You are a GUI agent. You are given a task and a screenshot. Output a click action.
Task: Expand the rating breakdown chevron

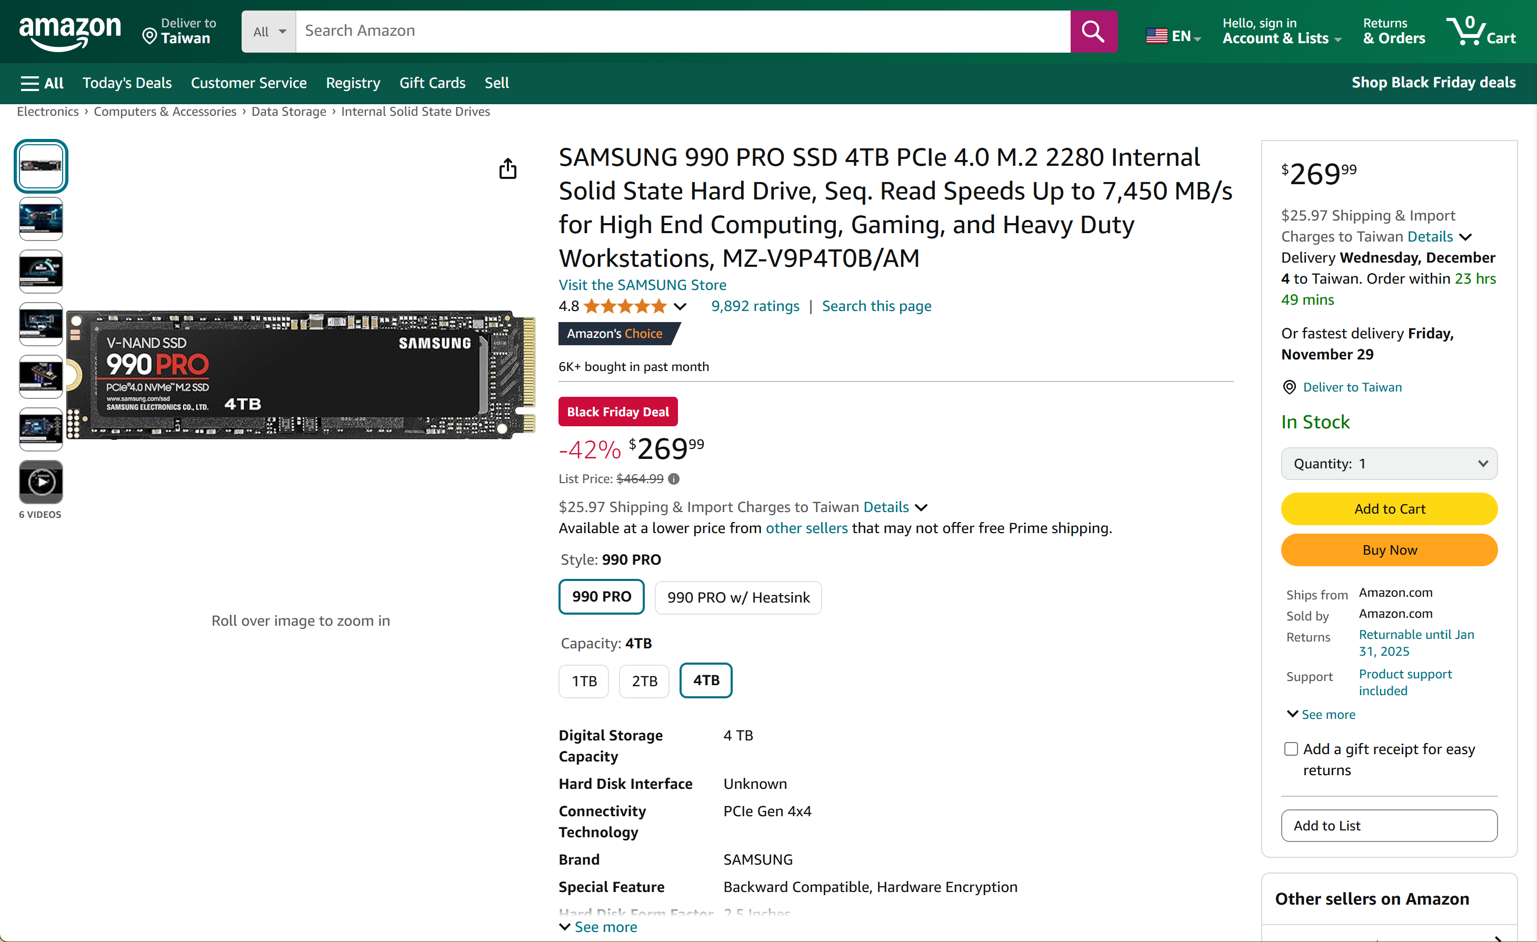681,306
